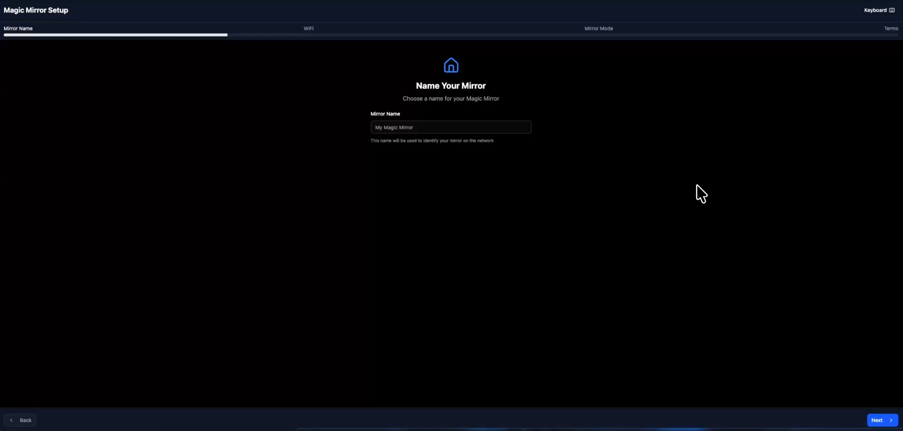The width and height of the screenshot is (903, 431).
Task: Click the blue home icon
Action: (451, 65)
